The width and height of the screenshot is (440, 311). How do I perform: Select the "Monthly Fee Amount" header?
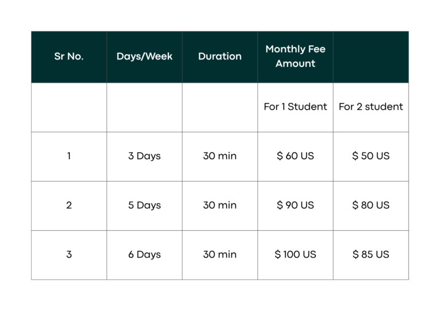tap(295, 57)
